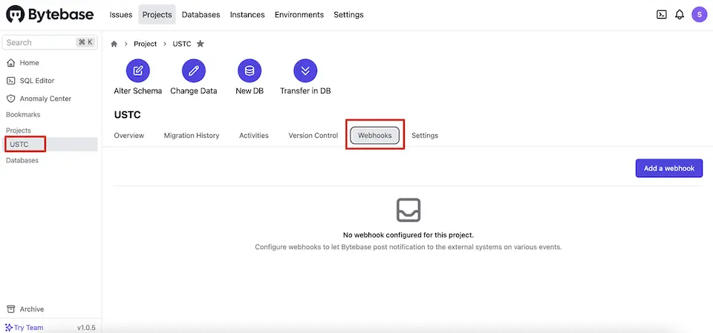The image size is (713, 333).
Task: Click the Bytebase logo
Action: tap(50, 15)
